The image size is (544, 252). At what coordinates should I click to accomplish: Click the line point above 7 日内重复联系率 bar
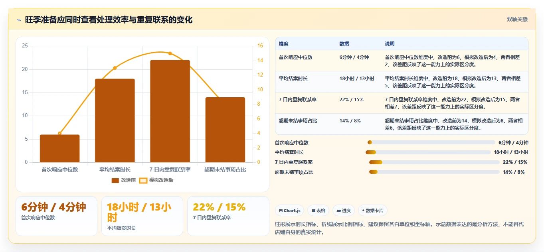click(170, 53)
